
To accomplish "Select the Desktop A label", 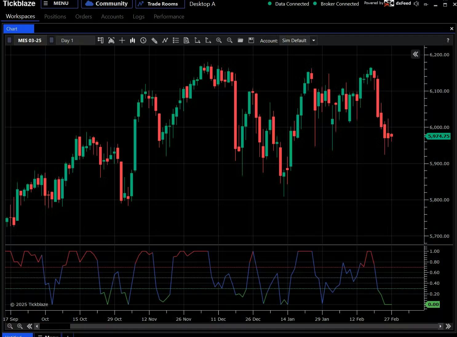I will pos(202,4).
